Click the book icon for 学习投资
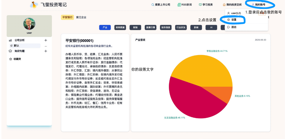 click(x=200, y=5)
